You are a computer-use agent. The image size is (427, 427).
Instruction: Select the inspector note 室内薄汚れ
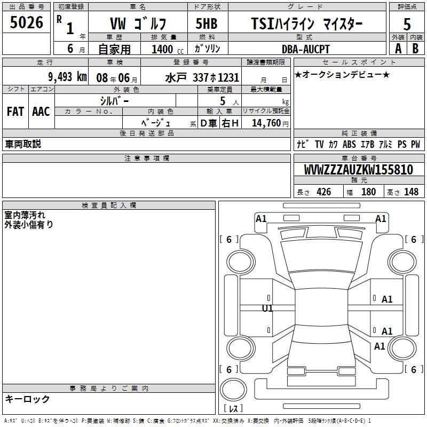coord(25,215)
